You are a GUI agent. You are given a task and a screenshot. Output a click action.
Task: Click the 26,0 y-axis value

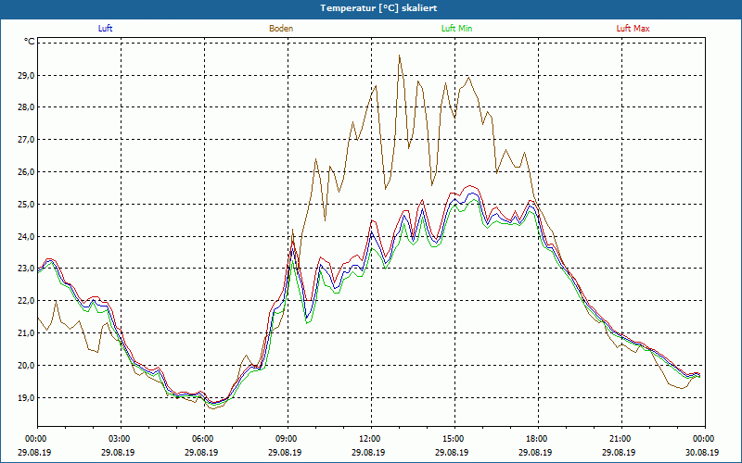(x=26, y=172)
